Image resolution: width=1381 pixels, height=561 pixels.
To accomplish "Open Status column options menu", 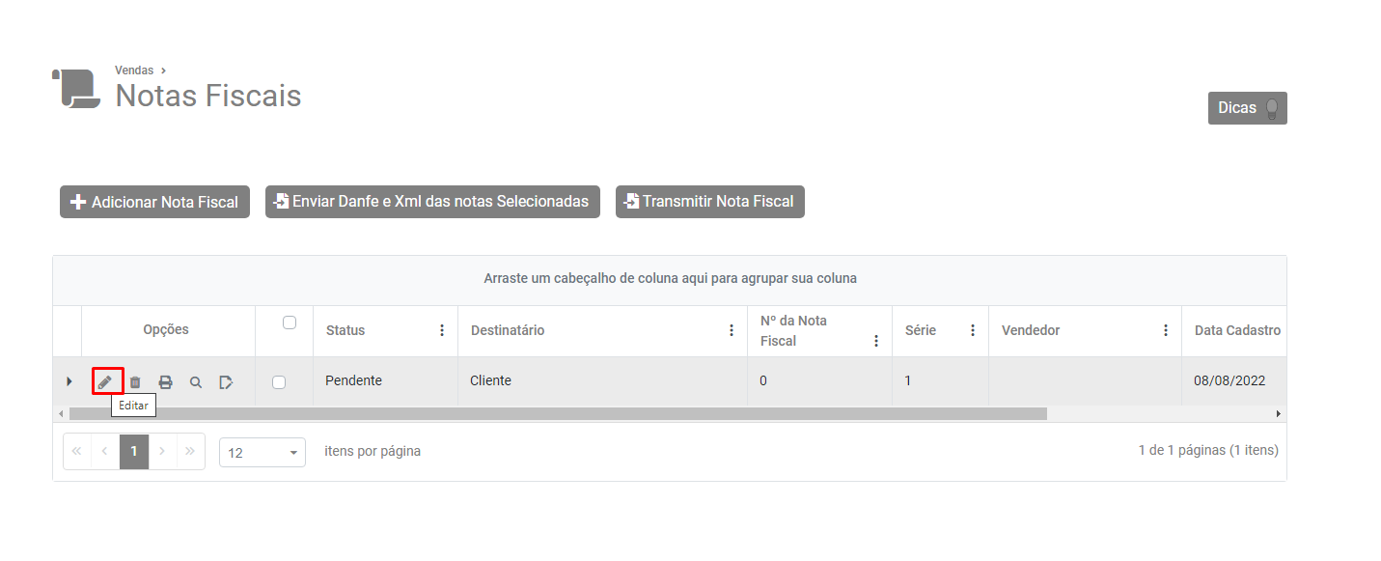I will click(x=442, y=330).
